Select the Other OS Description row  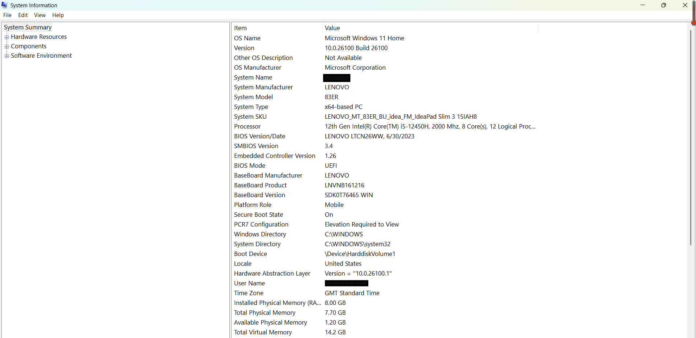tap(263, 58)
